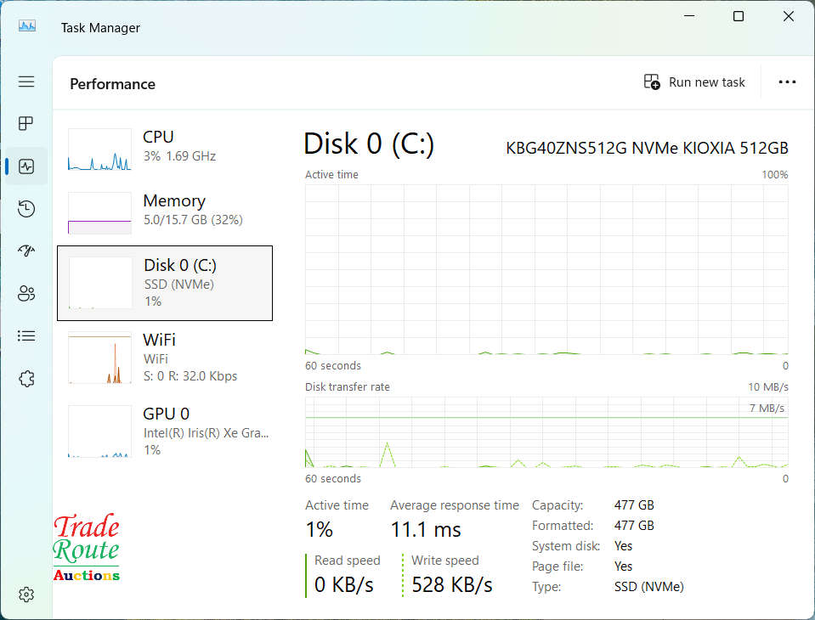Screen dimensions: 815x620
Task: Click the Disk transfer rate graph
Action: 546,431
